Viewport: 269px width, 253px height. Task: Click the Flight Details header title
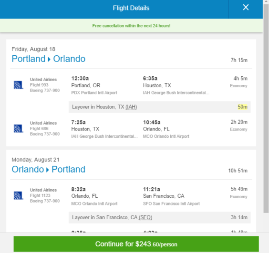point(131,8)
